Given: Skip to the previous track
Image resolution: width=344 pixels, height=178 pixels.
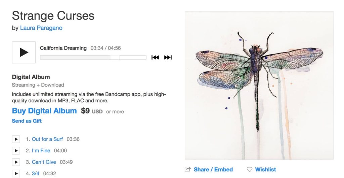Looking at the screenshot, I should tap(155, 58).
